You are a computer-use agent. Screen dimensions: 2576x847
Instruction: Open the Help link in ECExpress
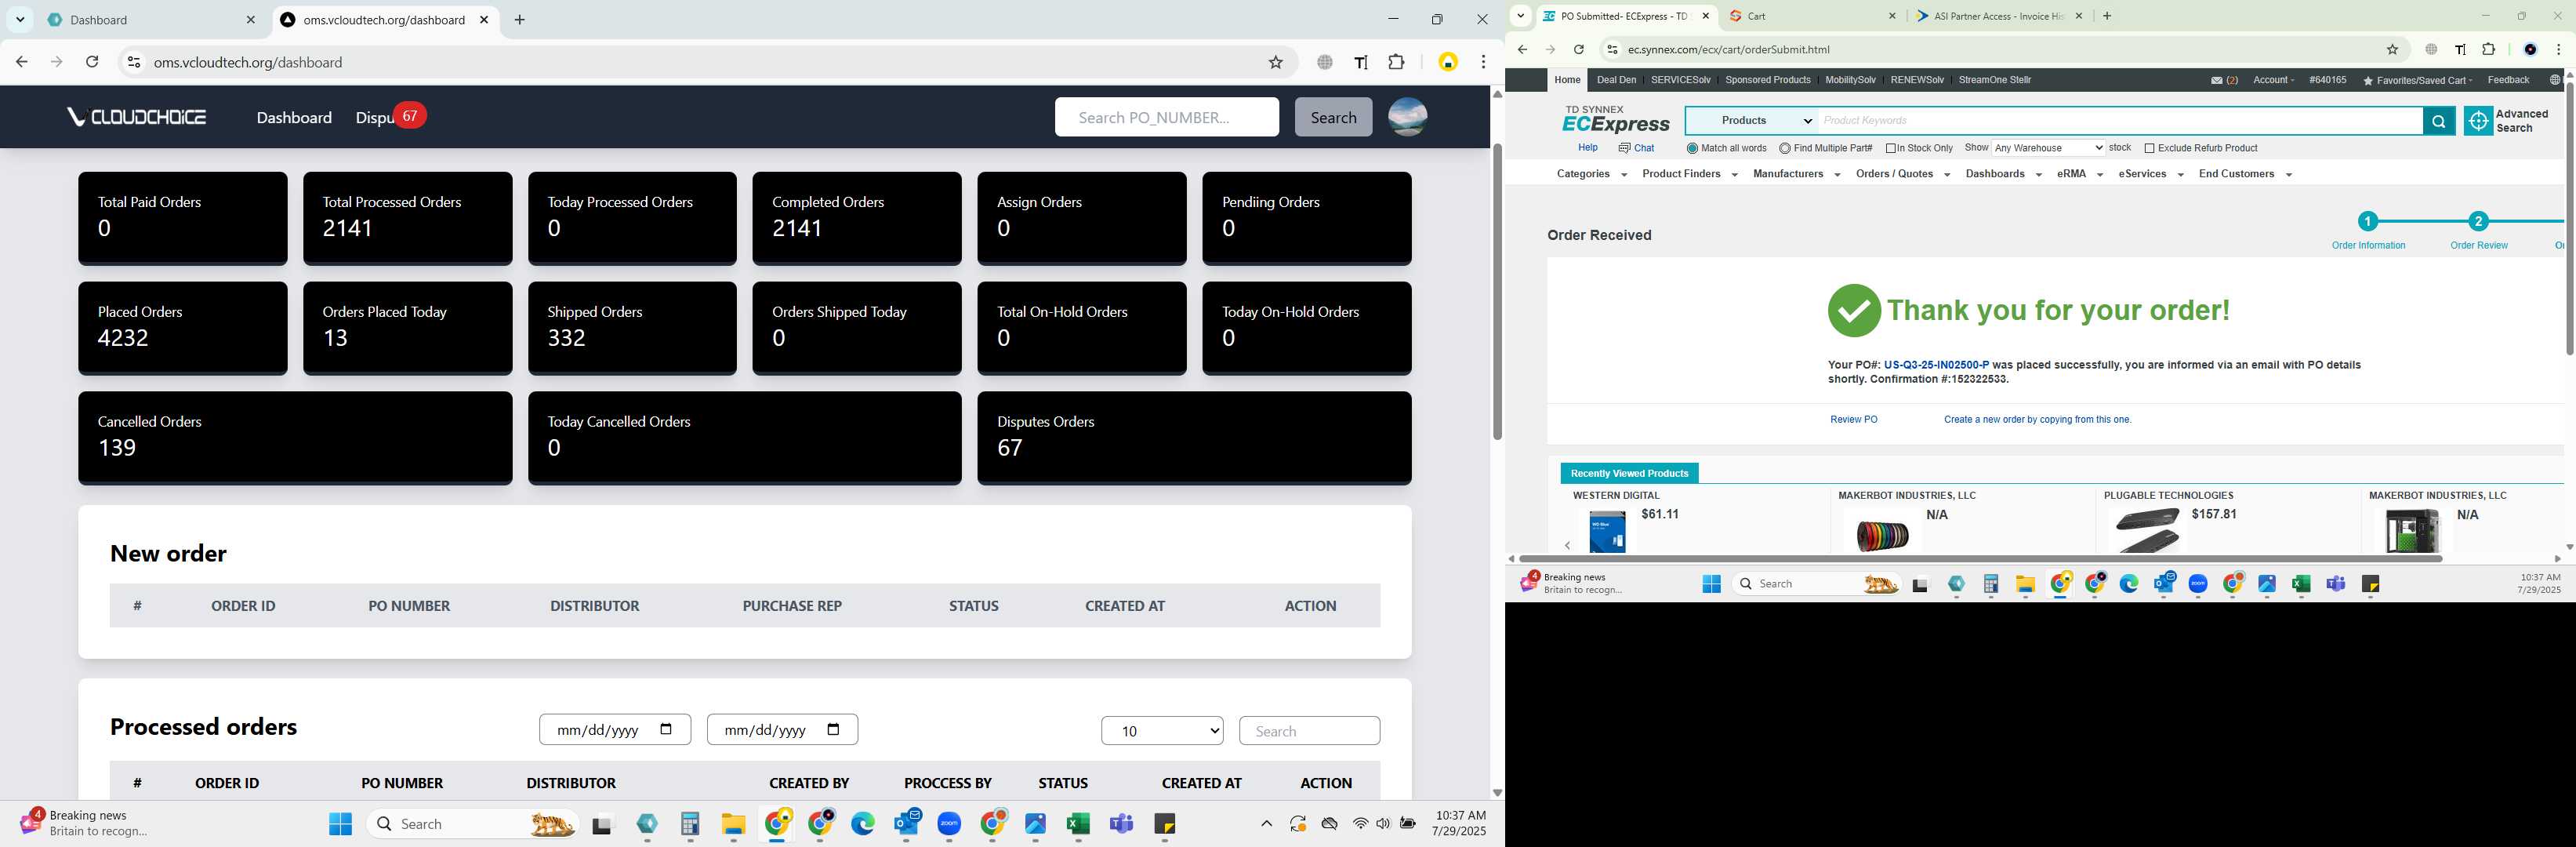tap(1587, 148)
